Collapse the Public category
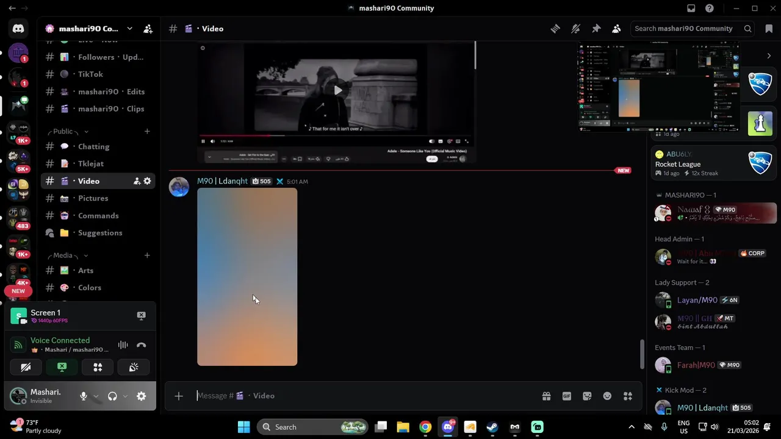This screenshot has width=781, height=439. coord(68,131)
